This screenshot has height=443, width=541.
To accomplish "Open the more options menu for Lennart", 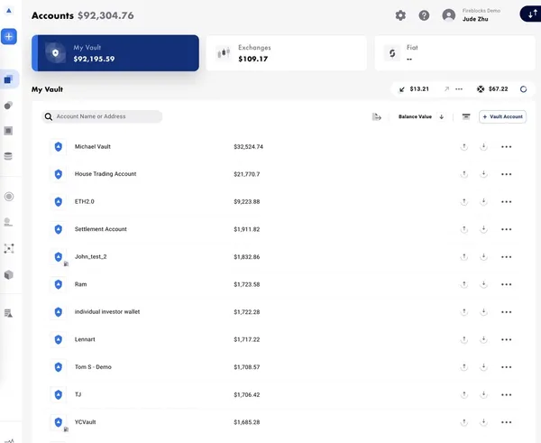I will pos(507,339).
